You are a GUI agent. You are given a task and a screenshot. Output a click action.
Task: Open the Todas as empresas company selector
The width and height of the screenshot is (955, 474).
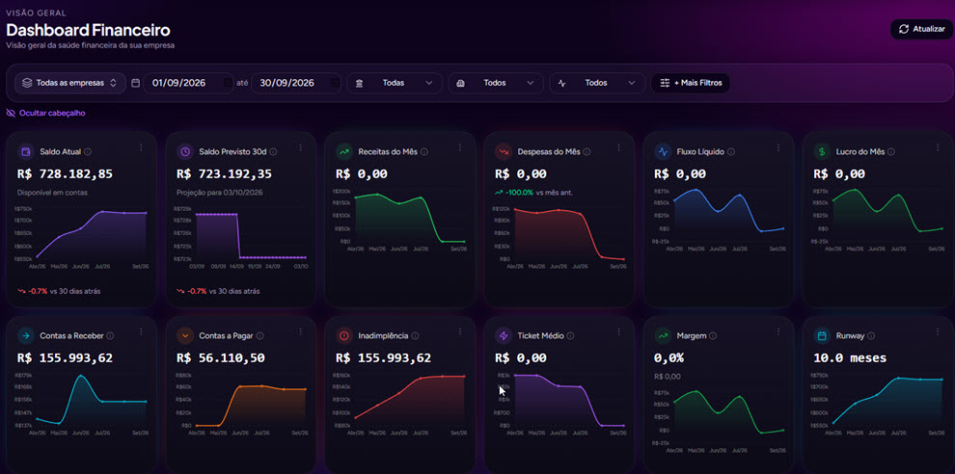(70, 83)
